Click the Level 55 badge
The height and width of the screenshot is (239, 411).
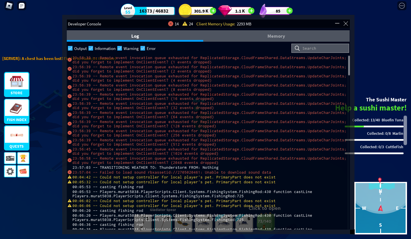tap(128, 11)
